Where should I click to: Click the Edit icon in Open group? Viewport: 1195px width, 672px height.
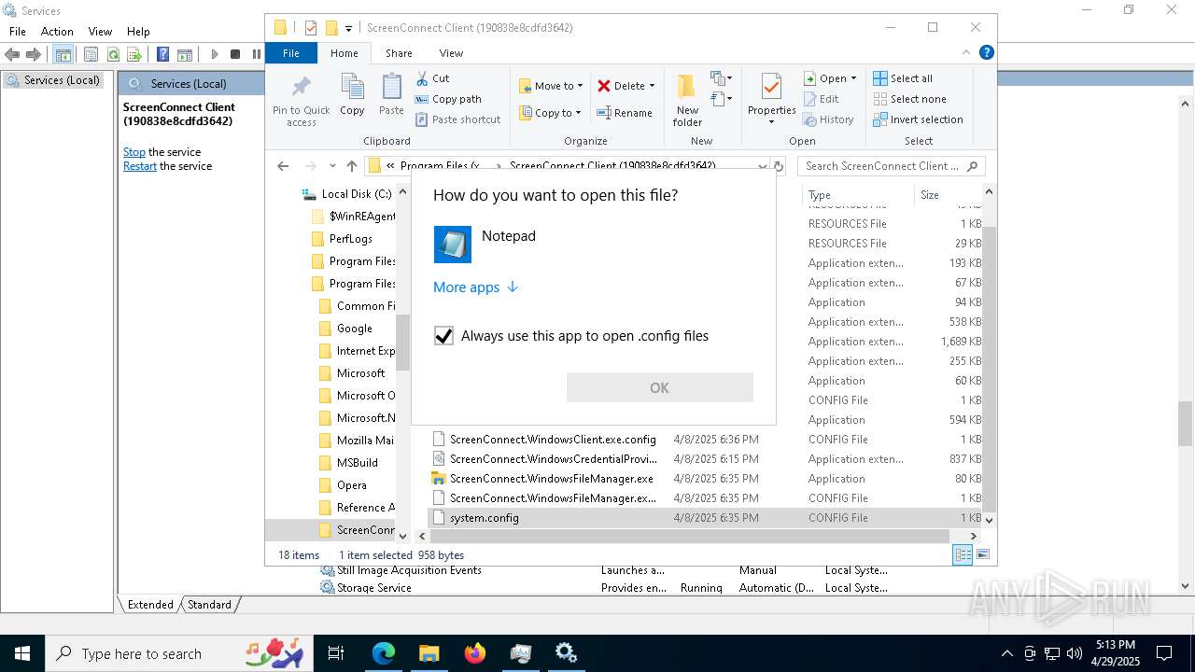click(x=809, y=99)
